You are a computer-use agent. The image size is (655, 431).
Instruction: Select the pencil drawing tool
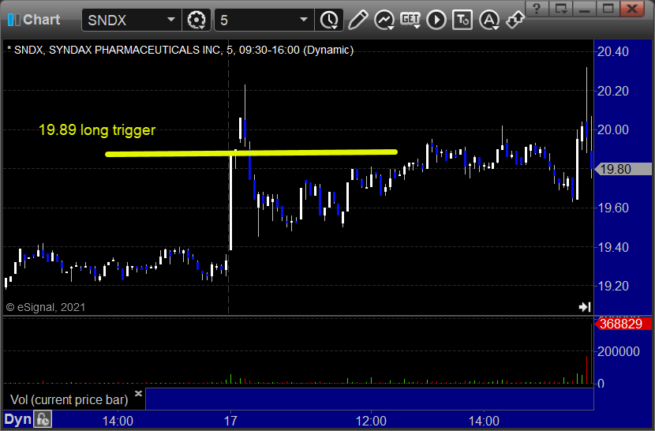pos(357,20)
